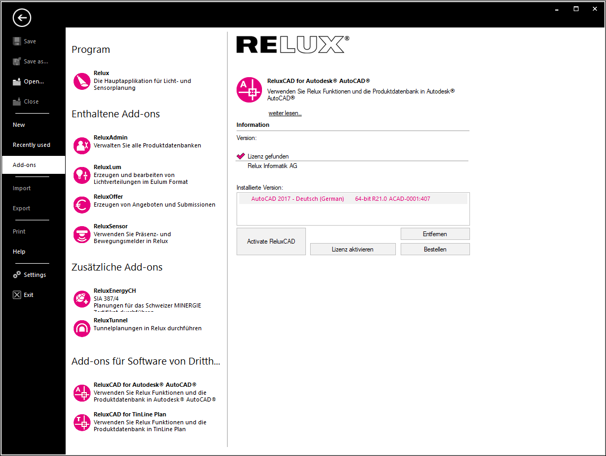The height and width of the screenshot is (456, 606).
Task: Select the ReluxAdmin add-on icon
Action: pyautogui.click(x=82, y=146)
